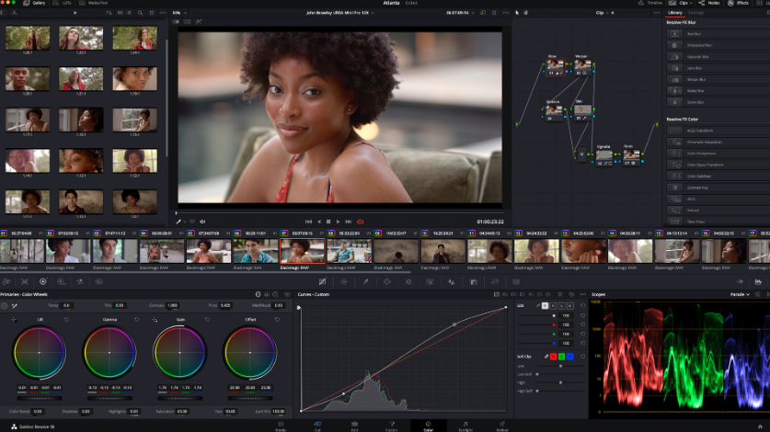Play the clip forward
770x432 pixels.
[338, 222]
